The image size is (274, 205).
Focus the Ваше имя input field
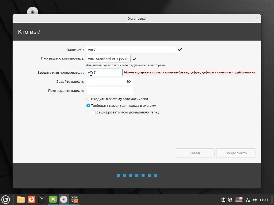131,50
